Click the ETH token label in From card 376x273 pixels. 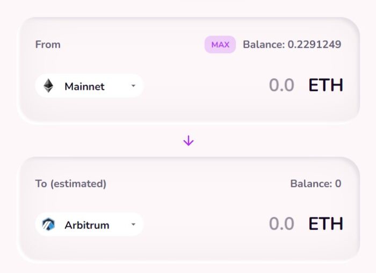[x=326, y=85]
